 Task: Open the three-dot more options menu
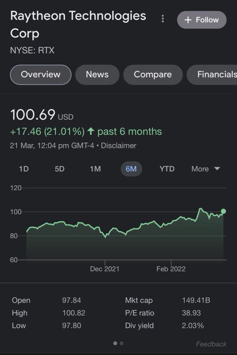point(162,19)
